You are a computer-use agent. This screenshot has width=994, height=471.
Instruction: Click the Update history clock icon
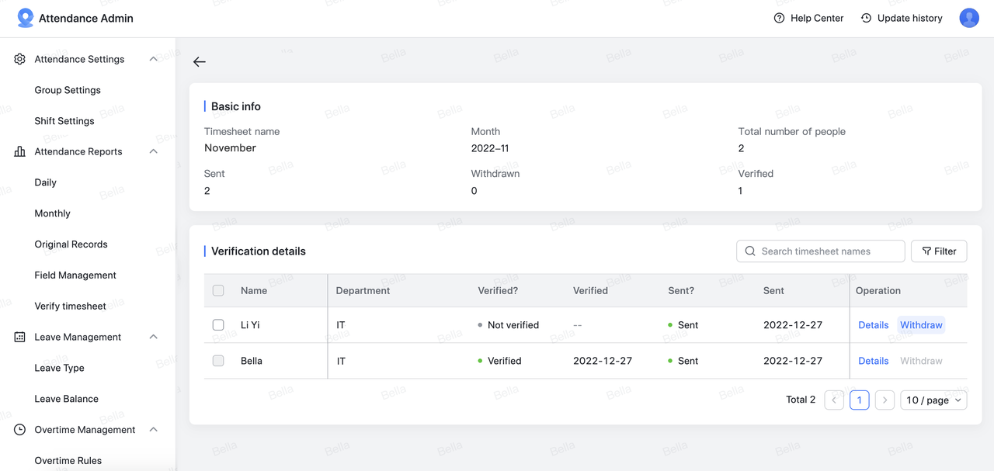[x=866, y=18]
